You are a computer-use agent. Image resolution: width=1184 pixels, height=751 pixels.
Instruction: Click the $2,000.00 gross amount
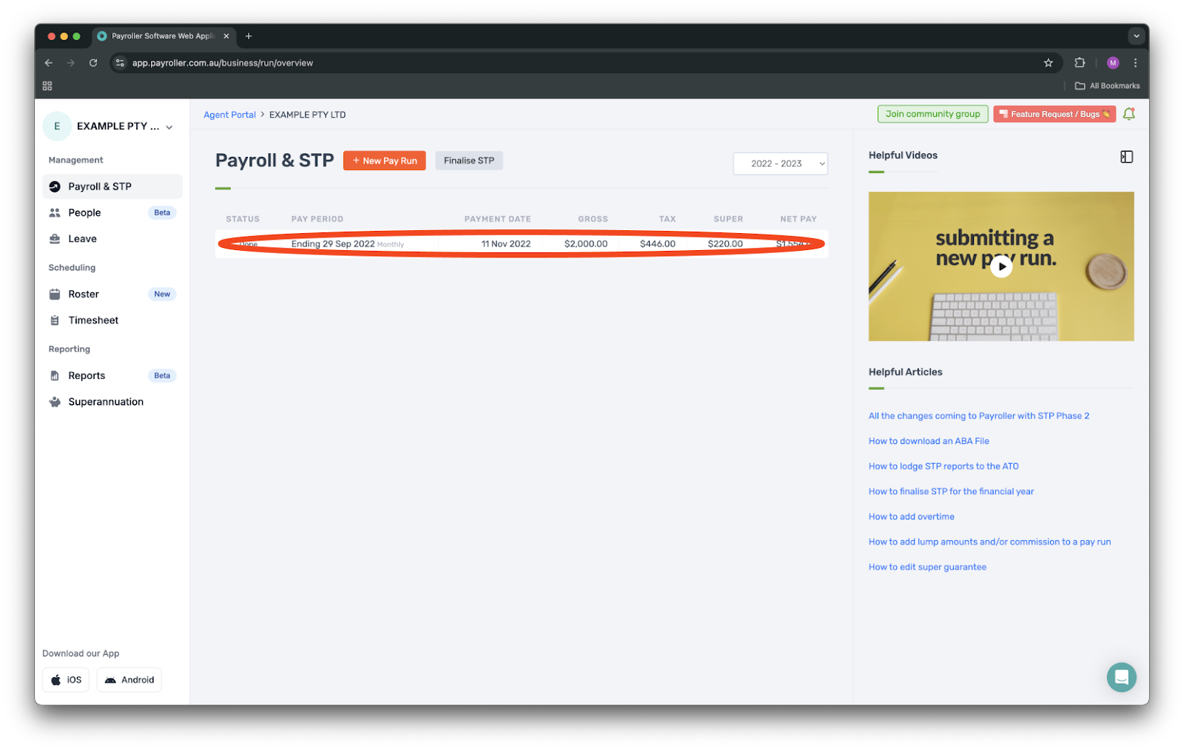[585, 244]
